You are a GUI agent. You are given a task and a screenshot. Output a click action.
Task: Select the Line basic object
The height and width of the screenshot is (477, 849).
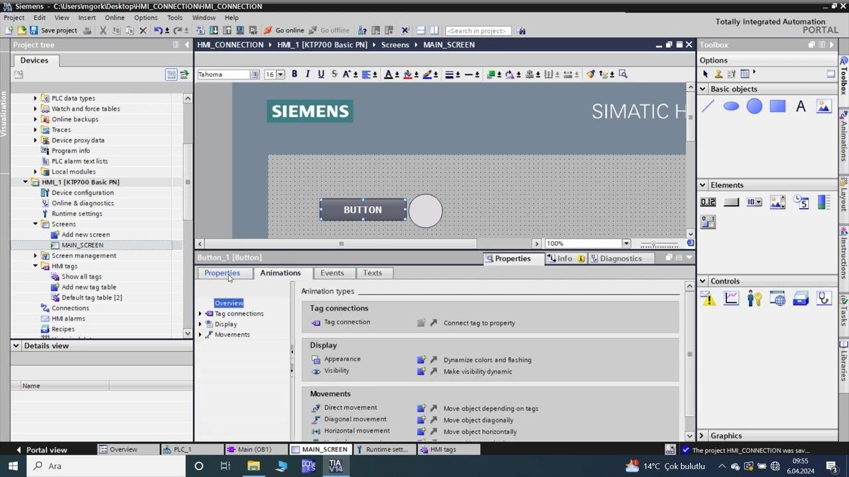(x=708, y=107)
